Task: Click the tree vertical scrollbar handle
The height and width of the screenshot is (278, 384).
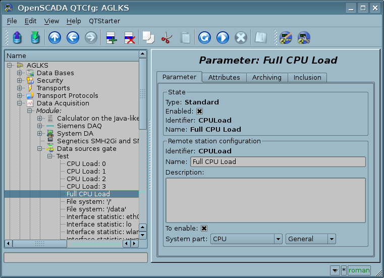Action: point(142,94)
